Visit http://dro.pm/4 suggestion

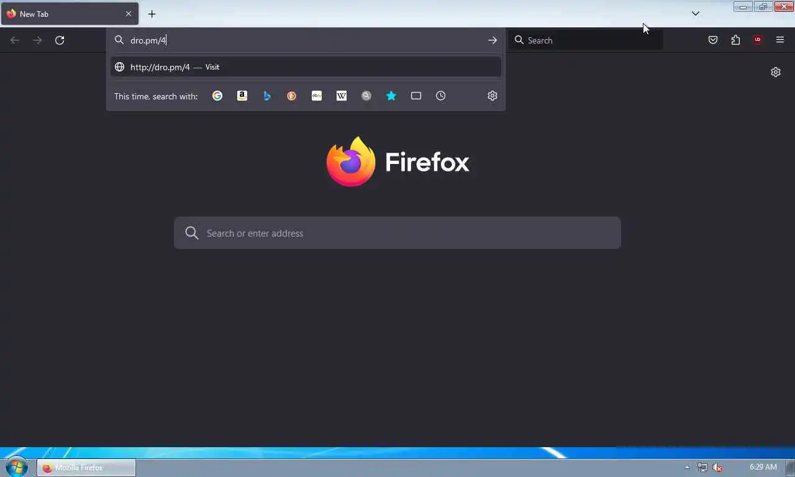tap(306, 67)
